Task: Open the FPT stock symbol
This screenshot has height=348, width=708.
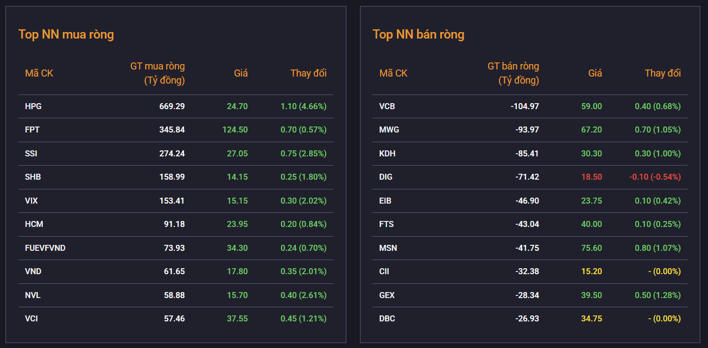Action: pyautogui.click(x=32, y=130)
